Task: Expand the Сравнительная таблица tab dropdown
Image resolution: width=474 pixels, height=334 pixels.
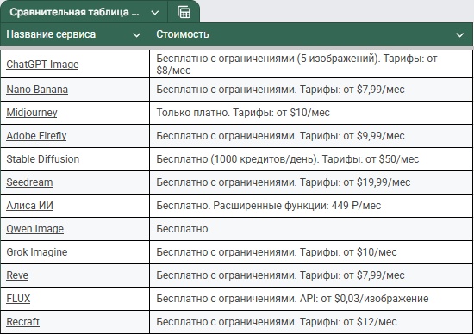Action: click(x=155, y=13)
